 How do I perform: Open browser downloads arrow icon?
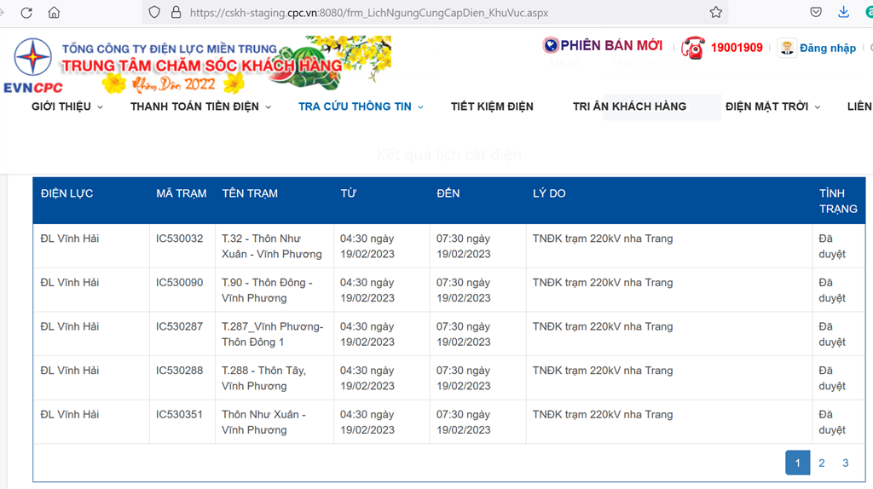tap(843, 13)
